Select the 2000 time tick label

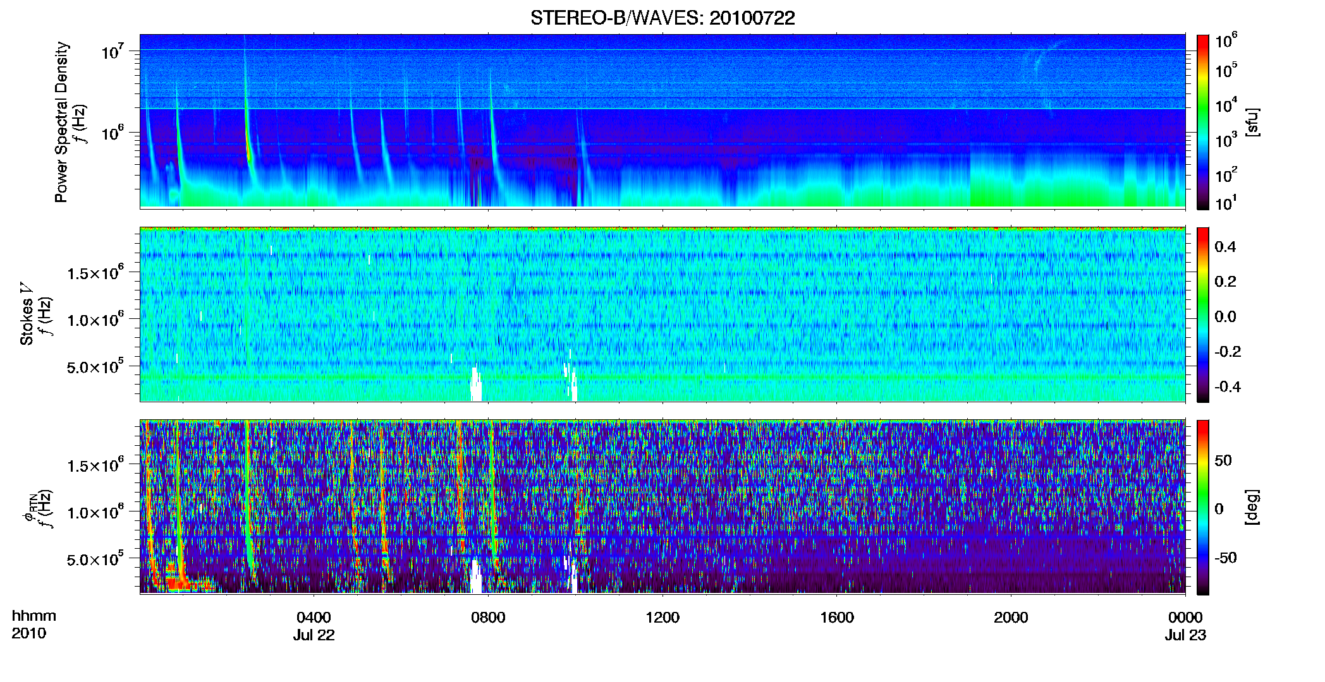1011,618
